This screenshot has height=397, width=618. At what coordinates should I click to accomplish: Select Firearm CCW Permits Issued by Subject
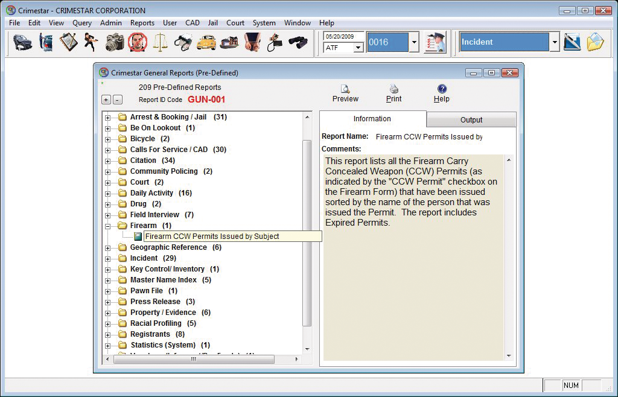(x=211, y=237)
